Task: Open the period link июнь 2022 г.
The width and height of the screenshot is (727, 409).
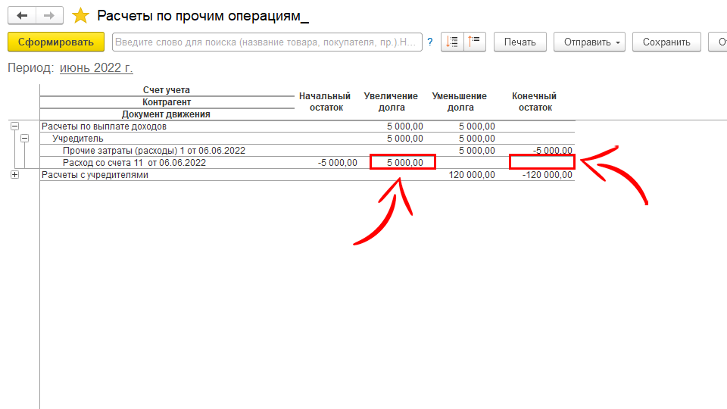Action: click(x=96, y=68)
